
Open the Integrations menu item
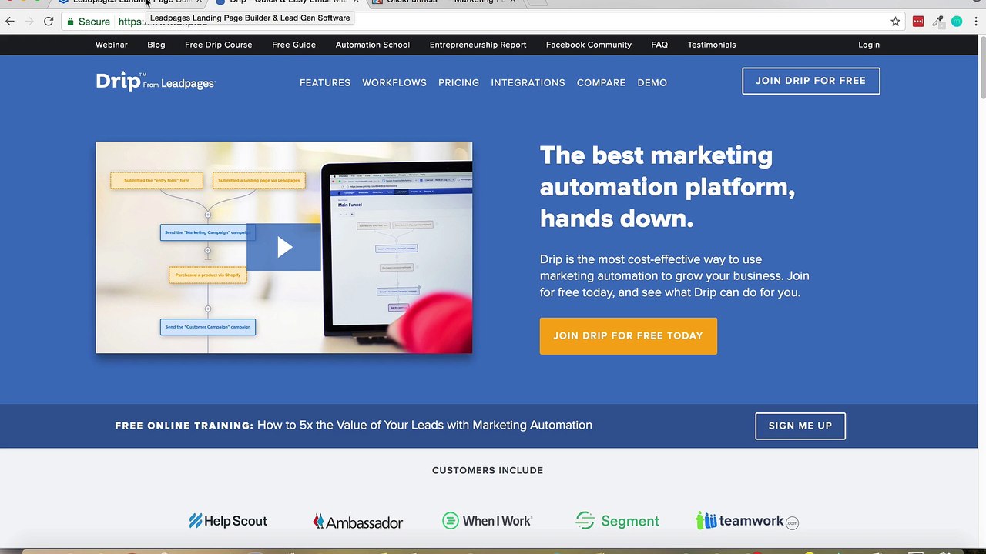tap(528, 82)
